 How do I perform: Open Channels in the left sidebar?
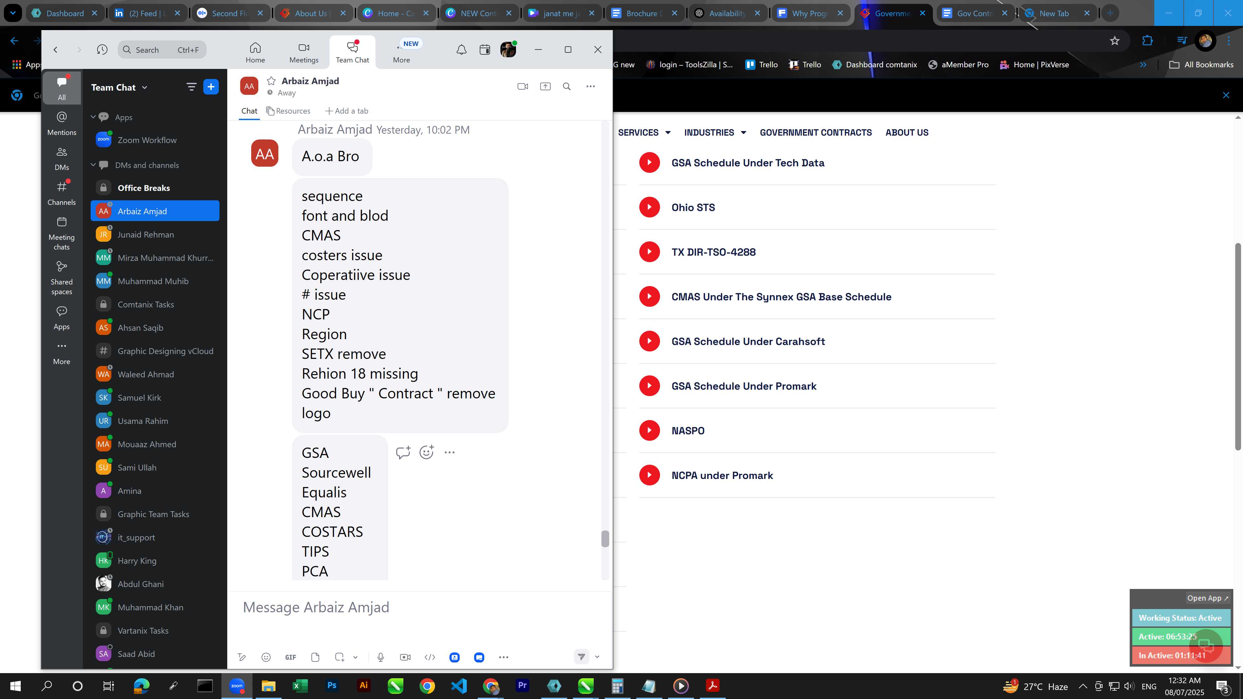coord(62,193)
